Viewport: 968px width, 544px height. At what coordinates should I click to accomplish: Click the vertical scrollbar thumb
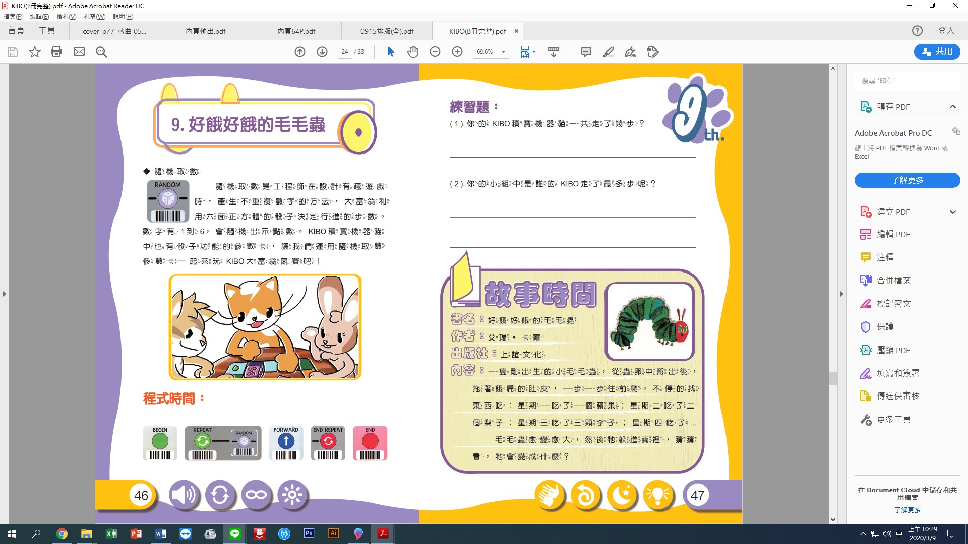[x=833, y=378]
